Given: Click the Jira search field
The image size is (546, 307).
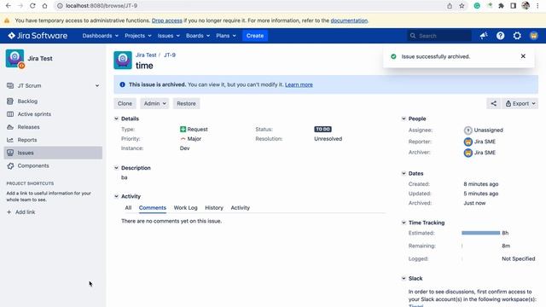Looking at the screenshot, I should click(439, 36).
